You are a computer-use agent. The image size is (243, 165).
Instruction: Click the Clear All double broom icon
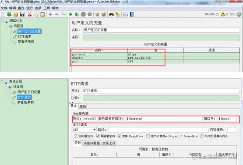(x=104, y=14)
